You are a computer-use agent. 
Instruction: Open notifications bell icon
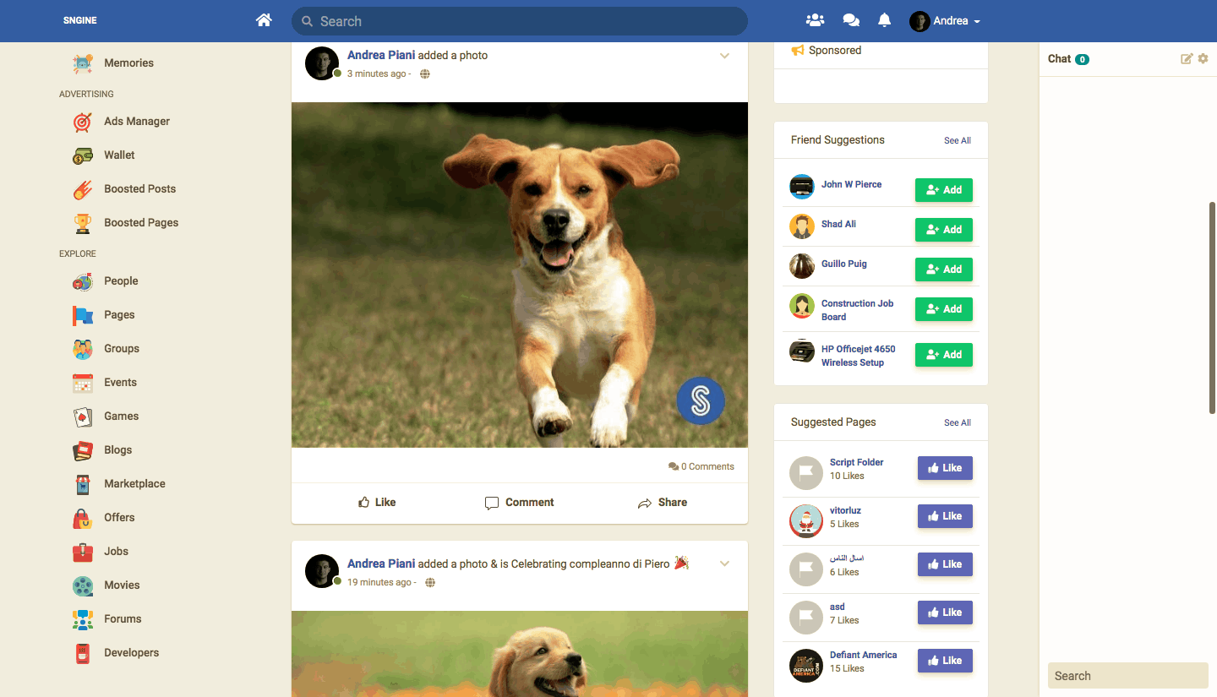pos(884,20)
